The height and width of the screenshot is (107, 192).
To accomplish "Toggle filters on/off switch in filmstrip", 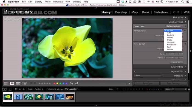I will 189,89.
